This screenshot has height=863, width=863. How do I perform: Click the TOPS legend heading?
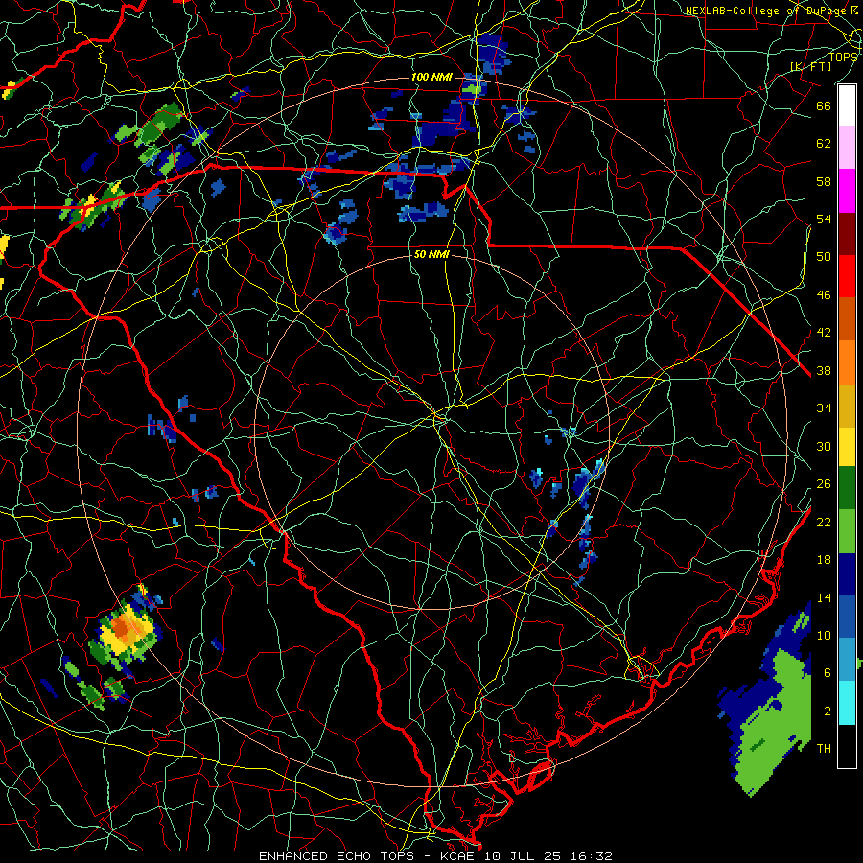[843, 57]
